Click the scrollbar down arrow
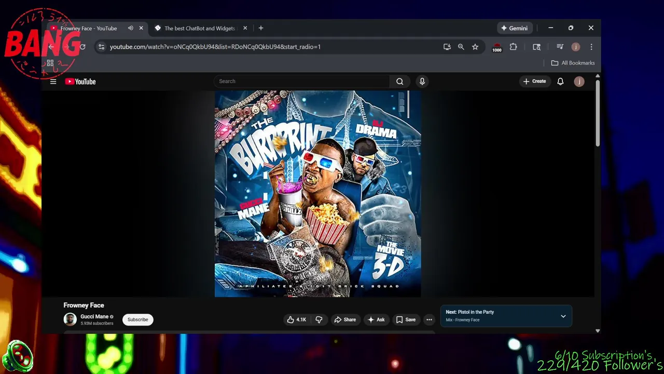The image size is (664, 374). pos(598,330)
